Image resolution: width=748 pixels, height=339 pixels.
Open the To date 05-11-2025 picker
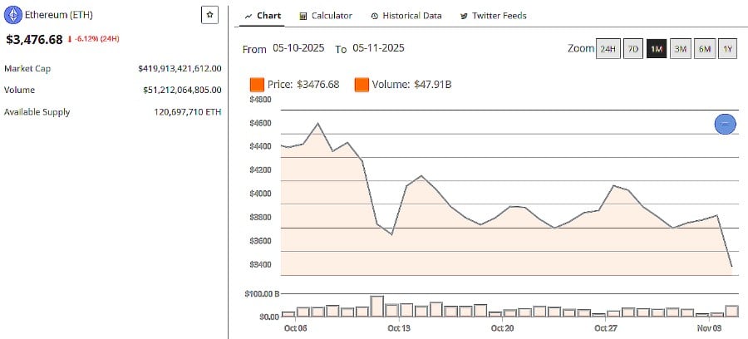[378, 49]
